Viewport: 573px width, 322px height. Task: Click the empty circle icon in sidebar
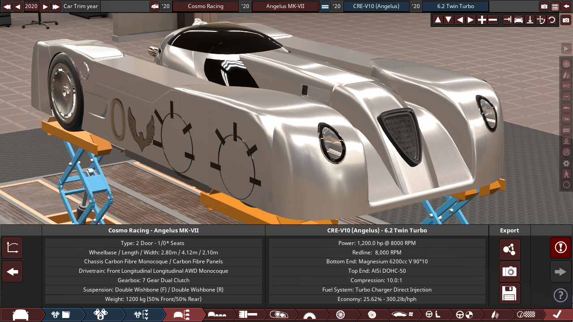566,185
